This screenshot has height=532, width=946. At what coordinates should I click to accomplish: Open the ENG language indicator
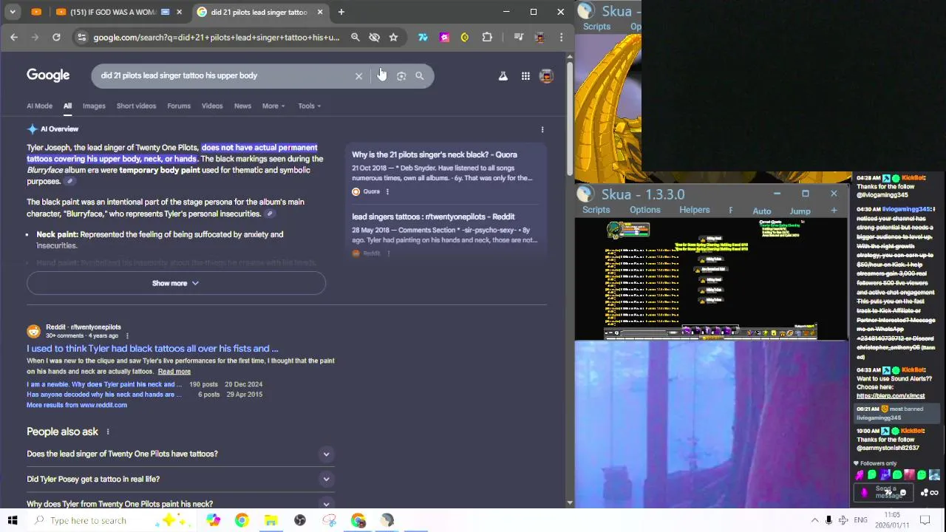(860, 520)
